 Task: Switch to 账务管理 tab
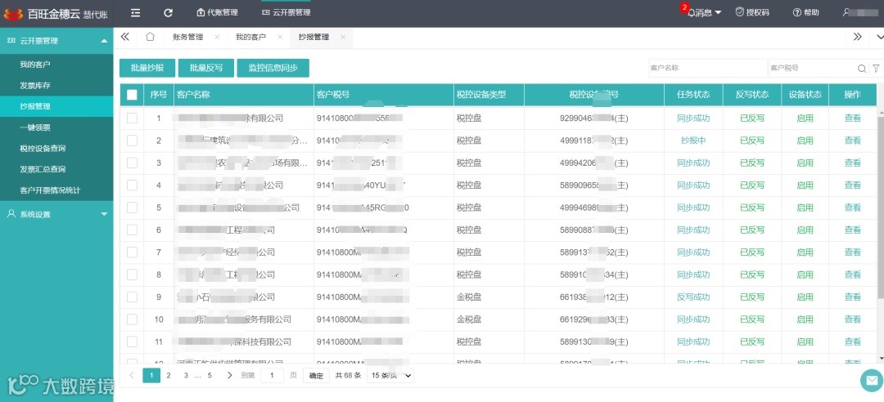187,37
